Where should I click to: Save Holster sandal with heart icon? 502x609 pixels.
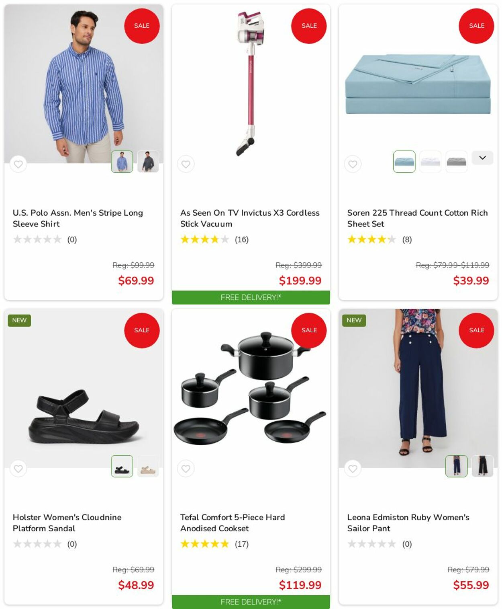coord(18,469)
